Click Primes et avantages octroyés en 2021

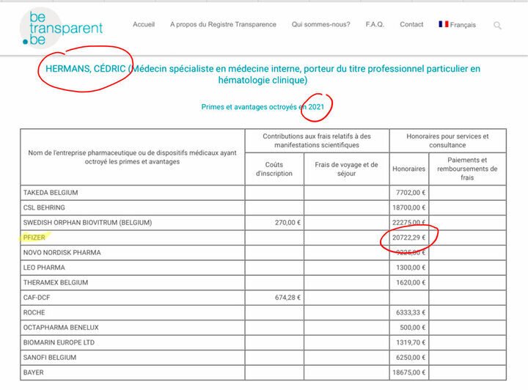(x=263, y=107)
